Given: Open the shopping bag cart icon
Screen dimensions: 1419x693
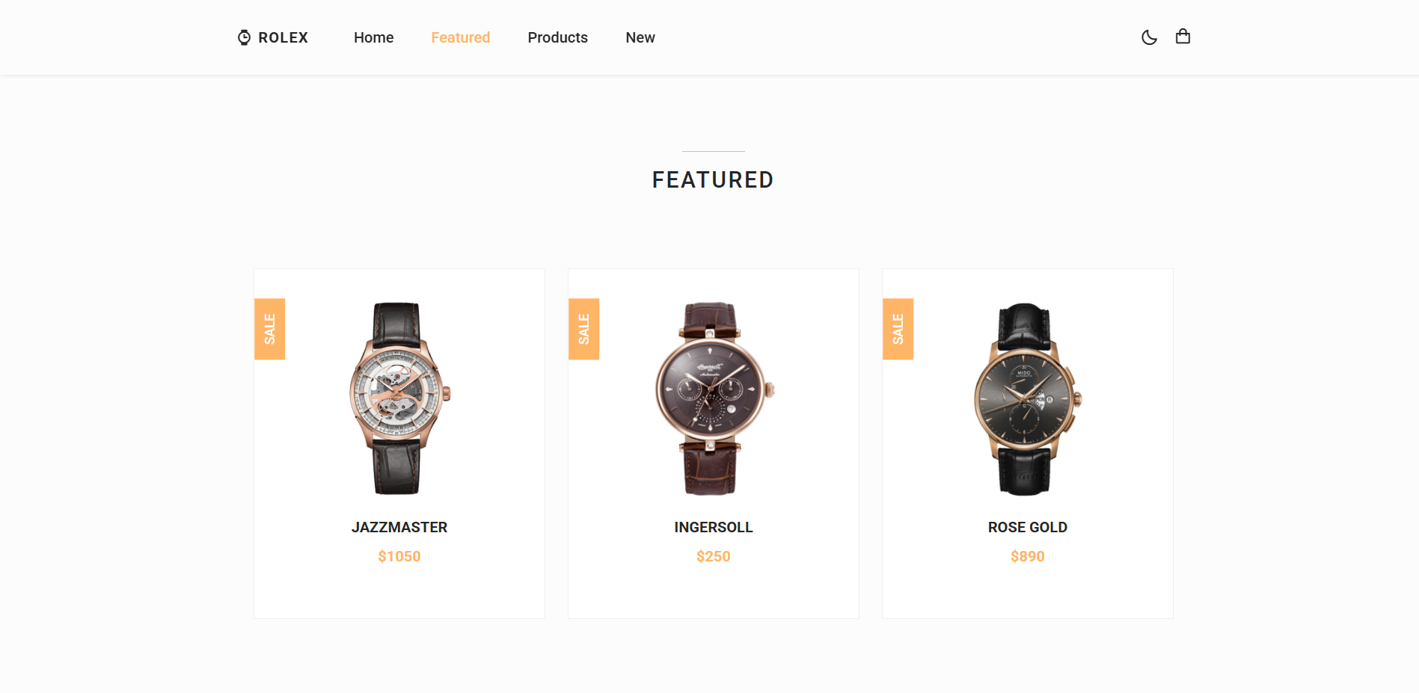Looking at the screenshot, I should pos(1183,36).
